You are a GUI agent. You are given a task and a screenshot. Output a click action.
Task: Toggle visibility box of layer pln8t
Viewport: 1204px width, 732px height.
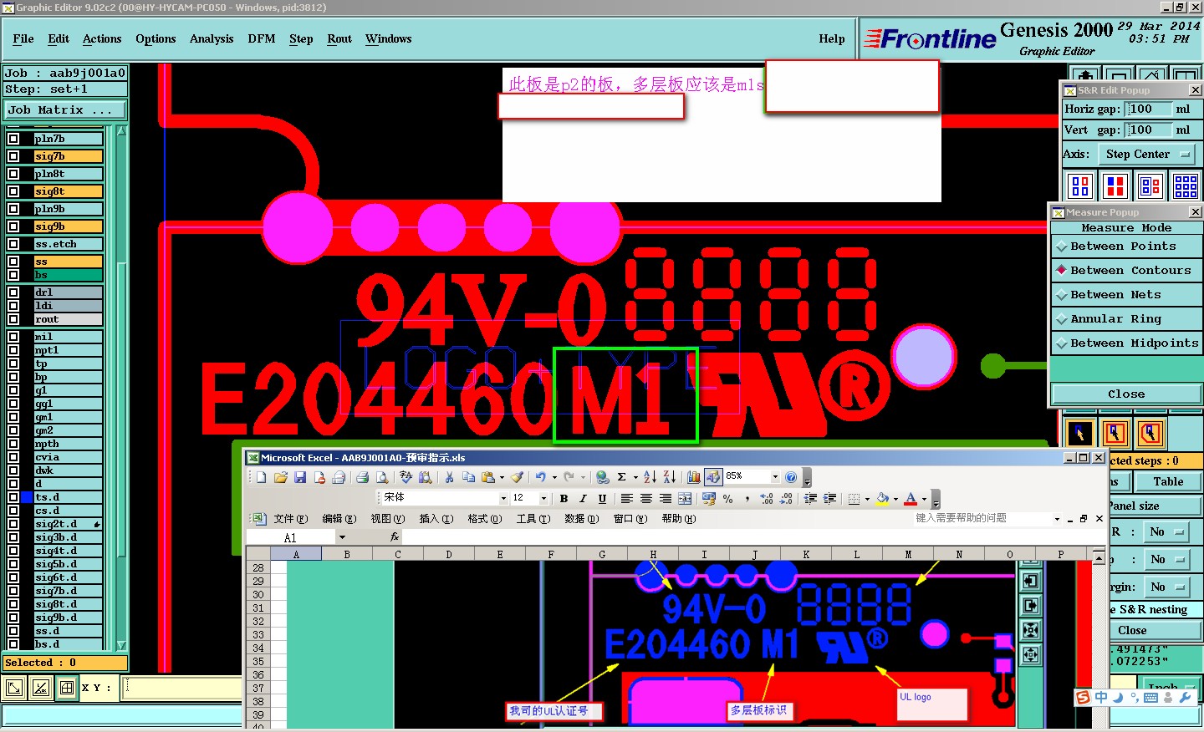[x=13, y=174]
